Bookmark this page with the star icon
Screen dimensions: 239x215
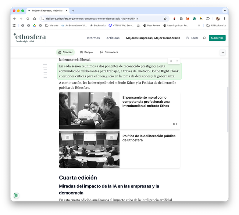coord(165,18)
